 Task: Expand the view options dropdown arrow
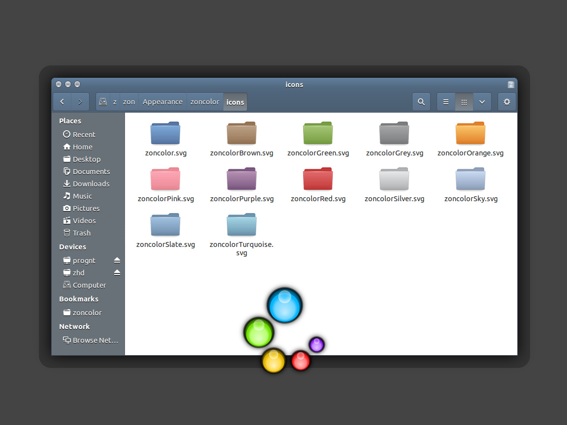pos(482,102)
